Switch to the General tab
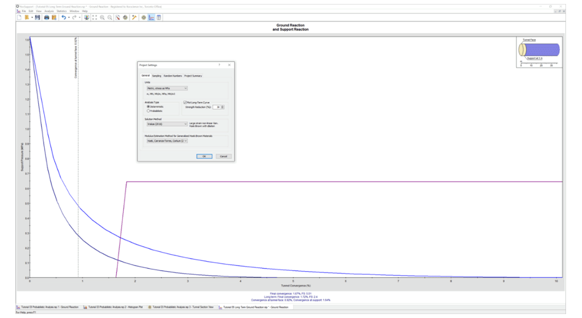This screenshot has height=318, width=582. (x=145, y=75)
